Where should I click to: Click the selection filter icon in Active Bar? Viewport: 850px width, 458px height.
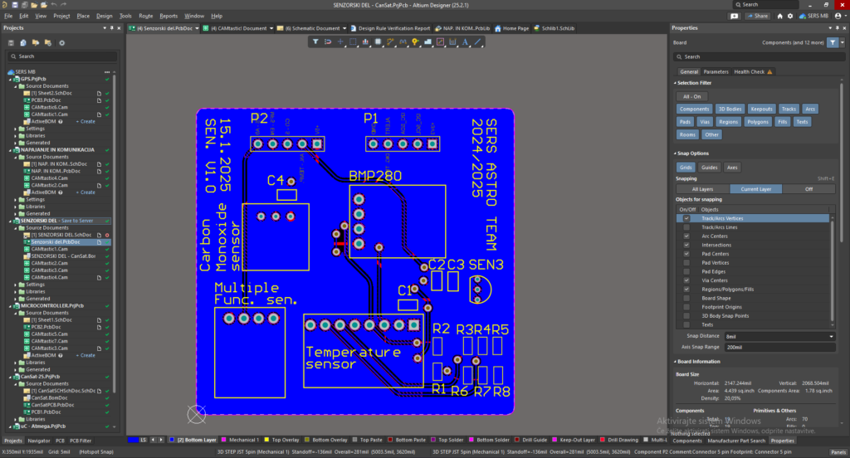(316, 41)
